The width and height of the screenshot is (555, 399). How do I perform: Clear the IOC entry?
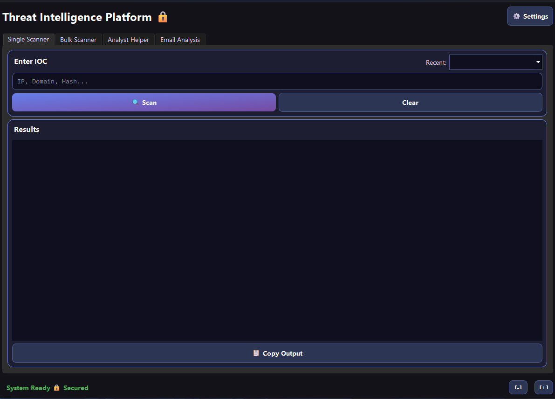click(410, 103)
